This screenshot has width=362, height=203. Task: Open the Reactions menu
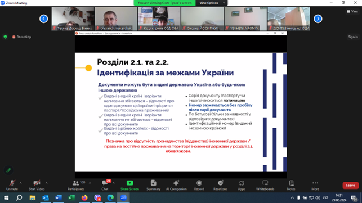point(220,185)
